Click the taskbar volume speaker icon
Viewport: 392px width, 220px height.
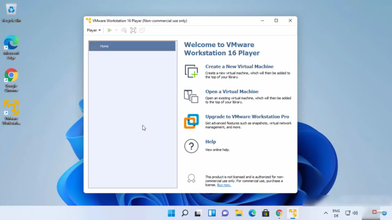355,213
